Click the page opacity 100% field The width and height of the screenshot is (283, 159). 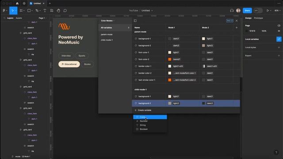click(x=264, y=31)
